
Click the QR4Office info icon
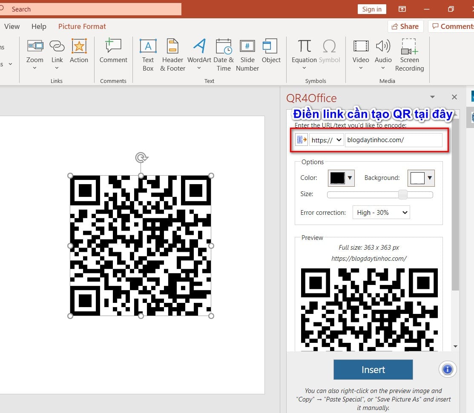tap(447, 369)
